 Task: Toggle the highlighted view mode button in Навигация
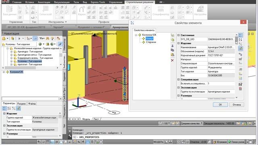(x=35, y=39)
